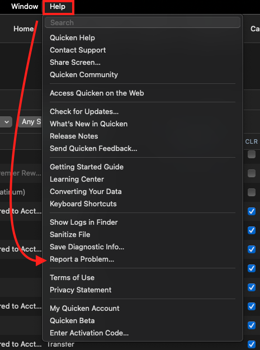Tick the CLR checkbox in the 'atinum)' row
The height and width of the screenshot is (350, 260).
(252, 192)
